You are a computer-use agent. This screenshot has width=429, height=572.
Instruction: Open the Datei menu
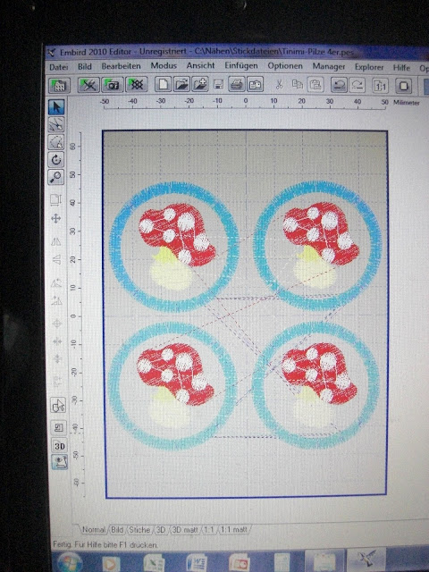(59, 67)
